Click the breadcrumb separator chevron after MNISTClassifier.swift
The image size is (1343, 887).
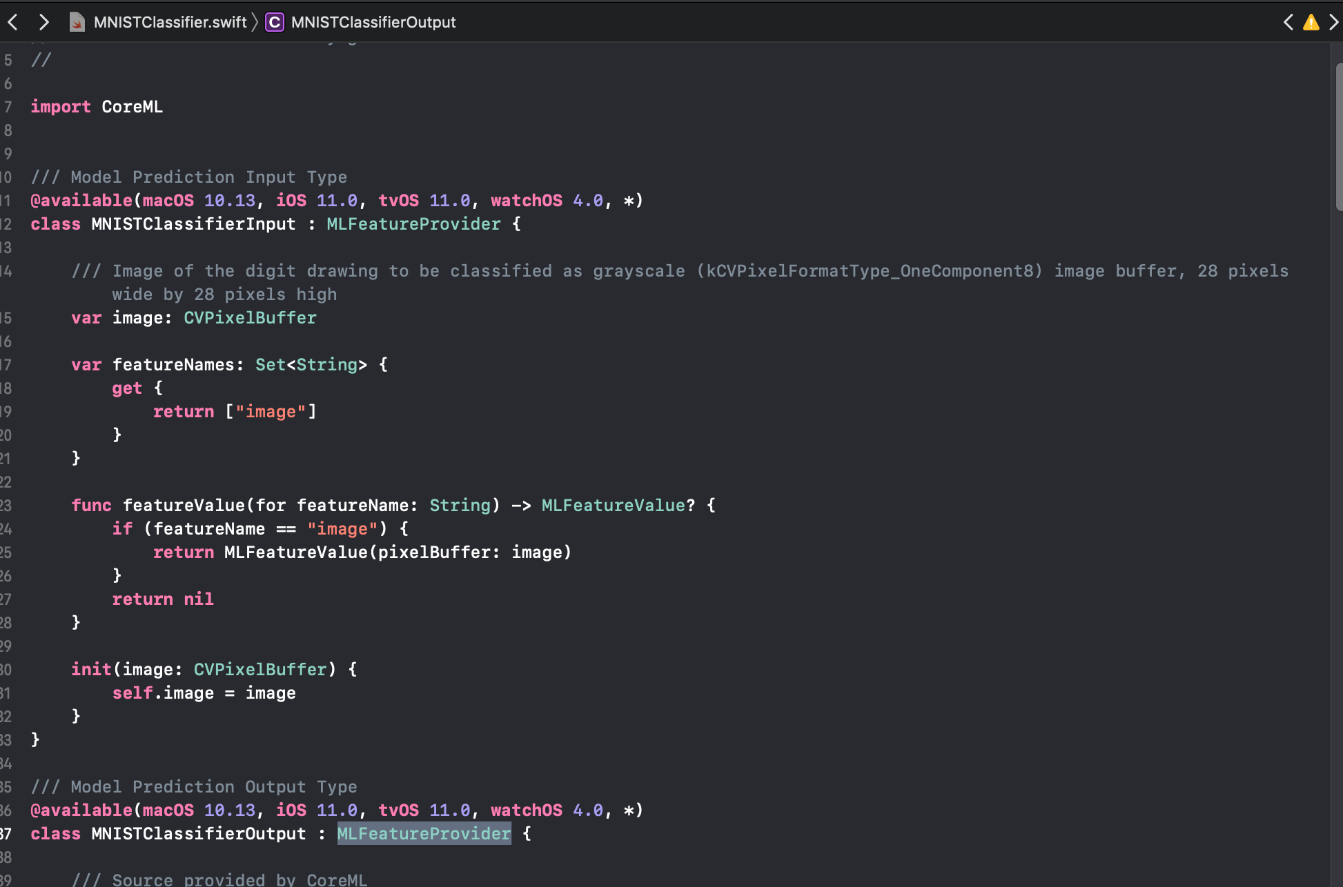(x=255, y=22)
